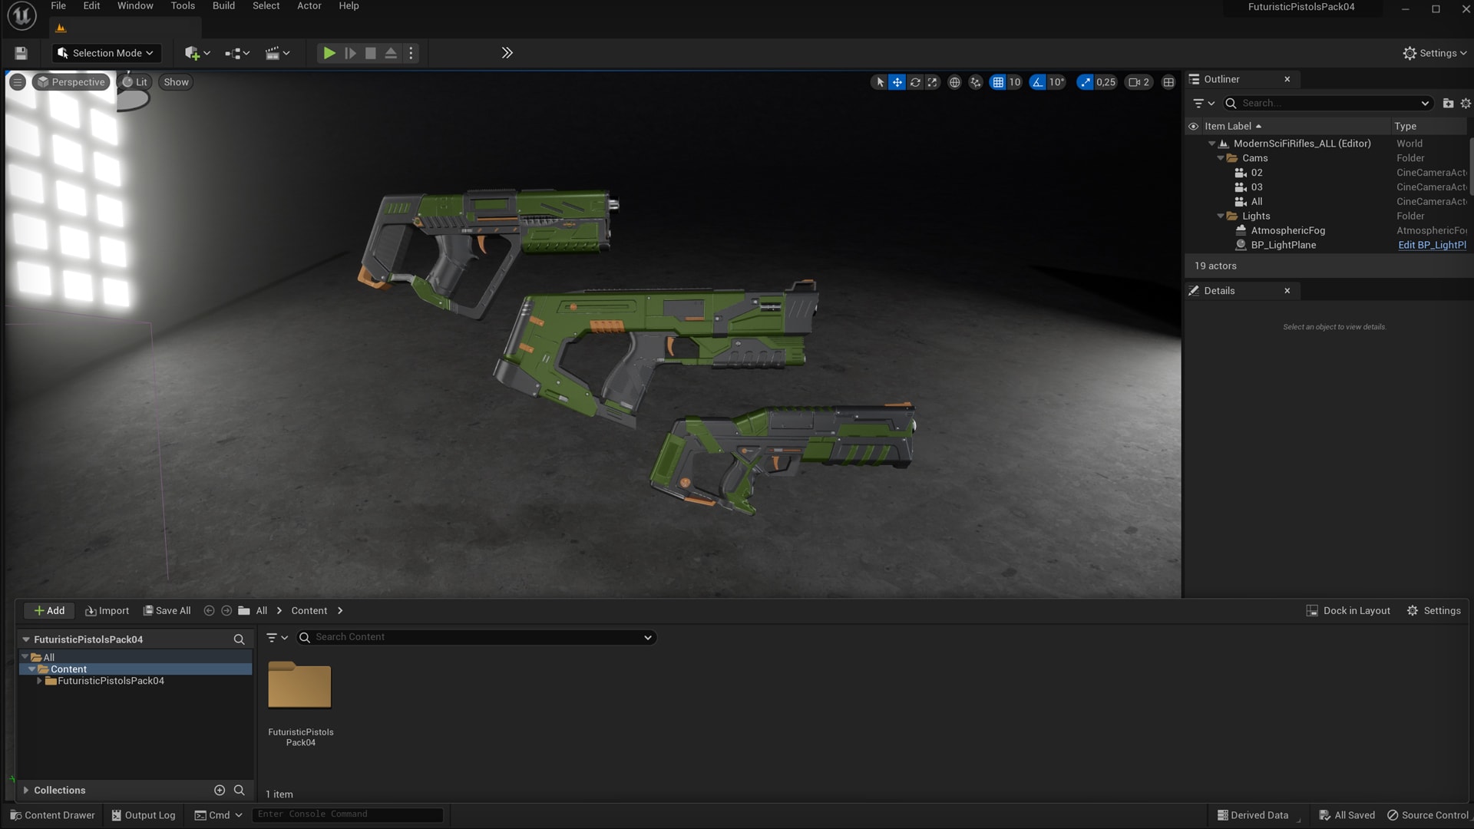Select the translate (move) gizmo tool

pyautogui.click(x=897, y=82)
